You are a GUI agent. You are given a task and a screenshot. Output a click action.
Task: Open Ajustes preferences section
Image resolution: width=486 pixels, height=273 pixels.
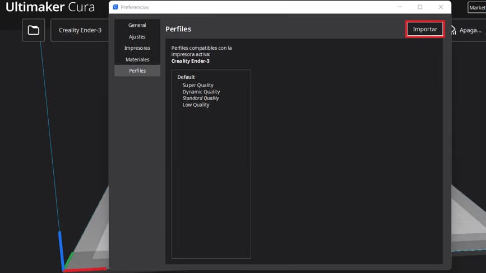[137, 36]
